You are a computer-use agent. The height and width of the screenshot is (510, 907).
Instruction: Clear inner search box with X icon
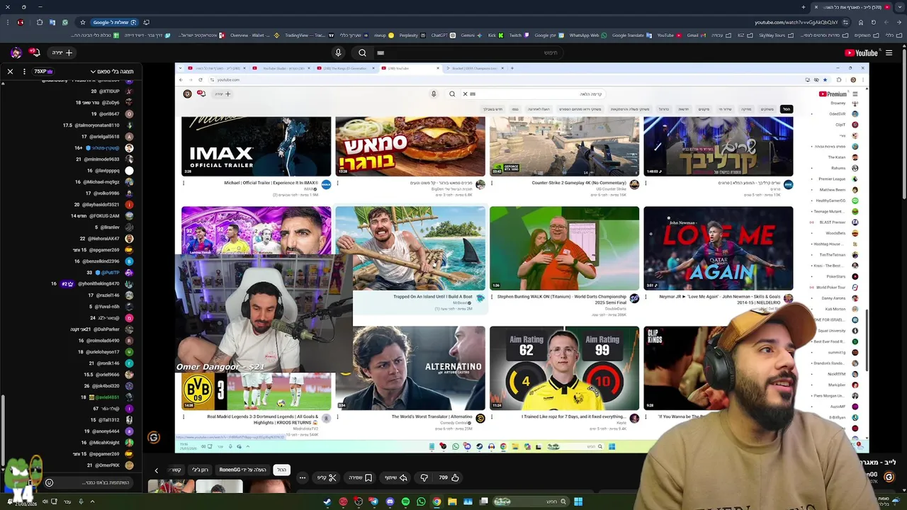[x=465, y=93]
